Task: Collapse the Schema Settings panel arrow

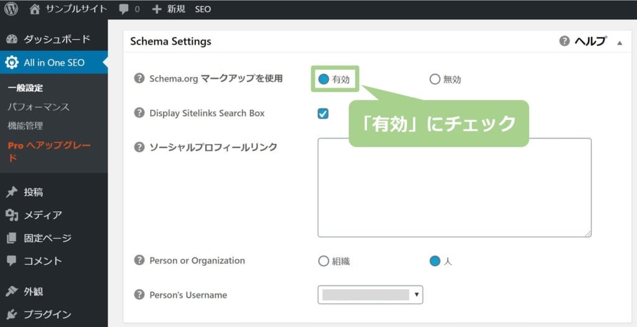Action: [x=619, y=42]
